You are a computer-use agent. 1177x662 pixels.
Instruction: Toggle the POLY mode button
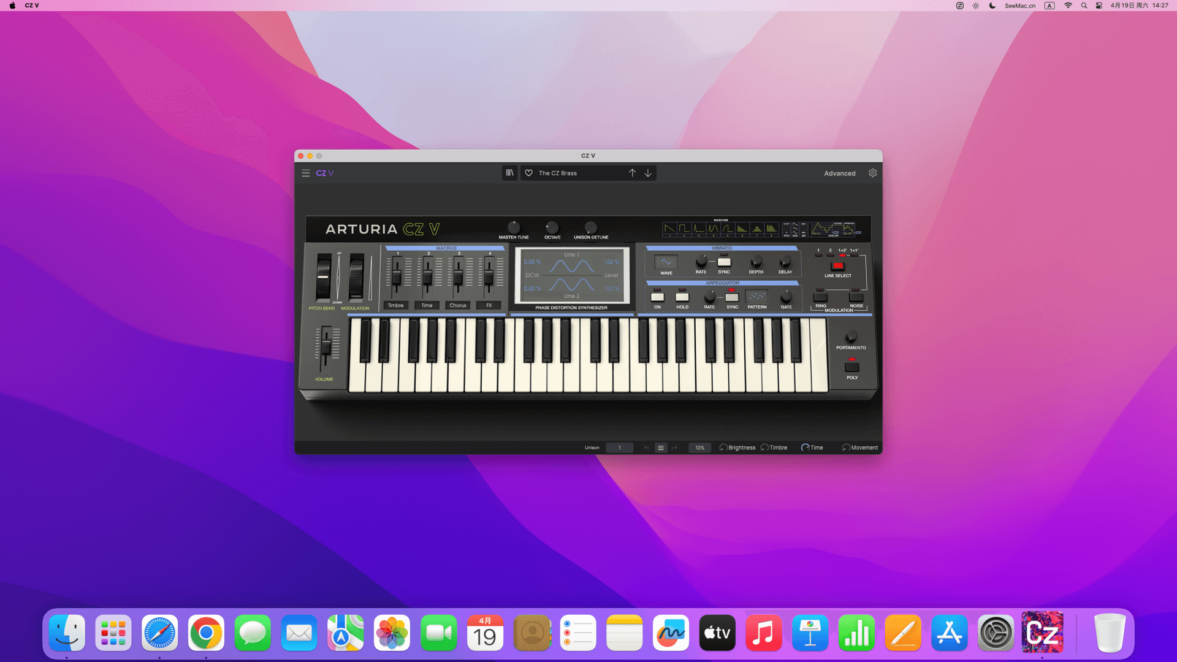click(x=852, y=367)
